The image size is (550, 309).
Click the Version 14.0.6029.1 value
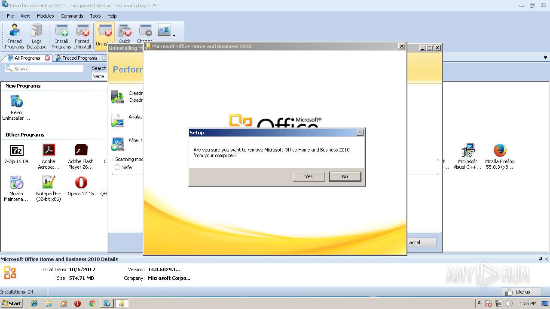(164, 270)
